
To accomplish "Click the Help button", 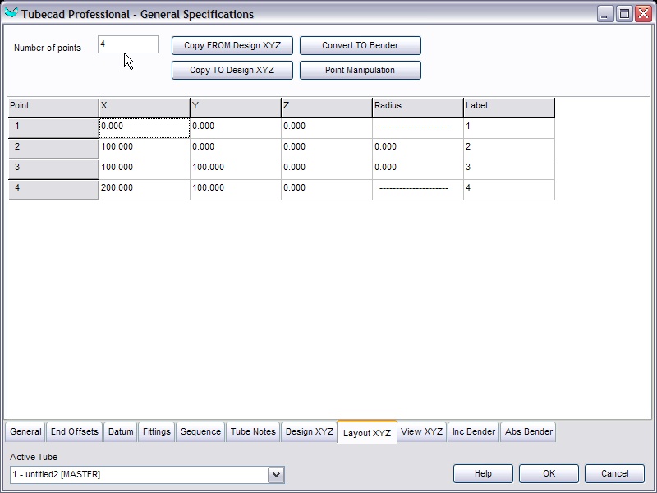I will point(483,473).
